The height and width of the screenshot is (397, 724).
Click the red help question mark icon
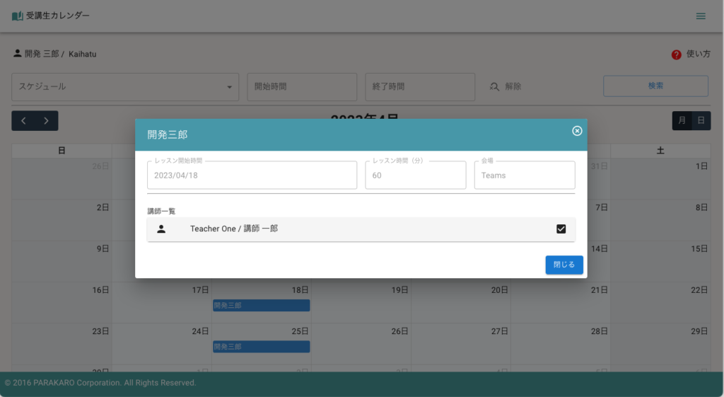(x=676, y=54)
